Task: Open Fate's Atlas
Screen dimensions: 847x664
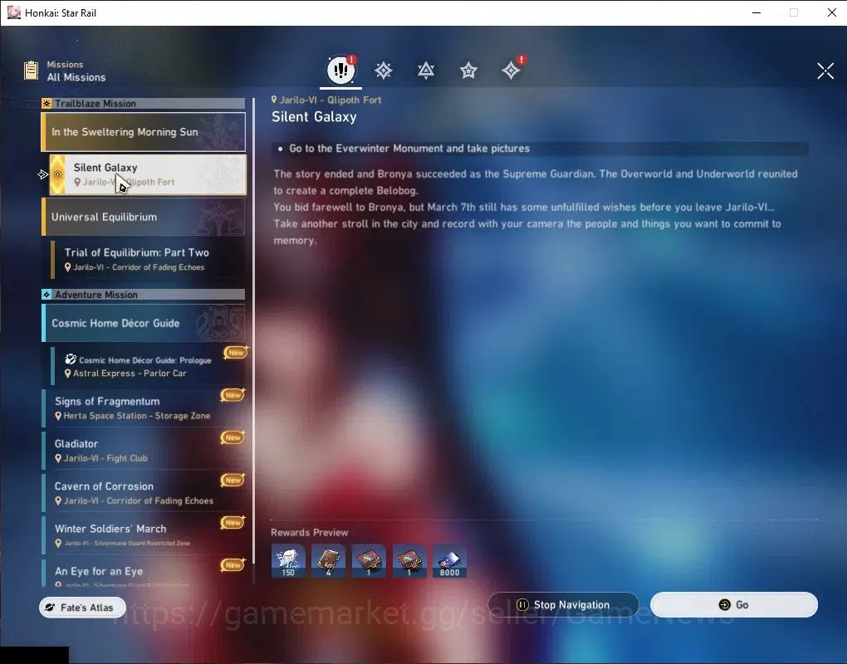Action: point(83,608)
